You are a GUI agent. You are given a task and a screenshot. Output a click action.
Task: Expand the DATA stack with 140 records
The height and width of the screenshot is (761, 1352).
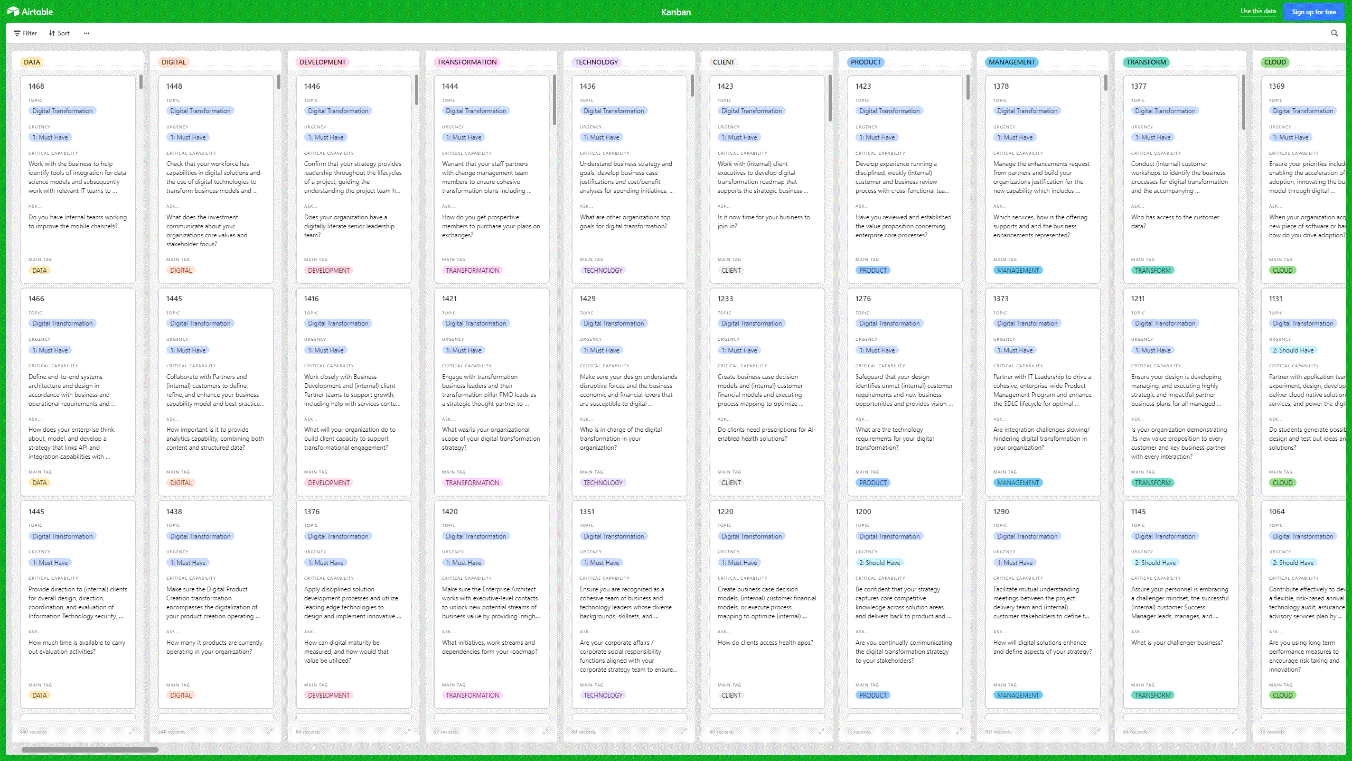click(132, 731)
